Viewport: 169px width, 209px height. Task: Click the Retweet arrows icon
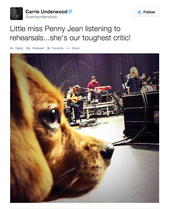pos(28,48)
